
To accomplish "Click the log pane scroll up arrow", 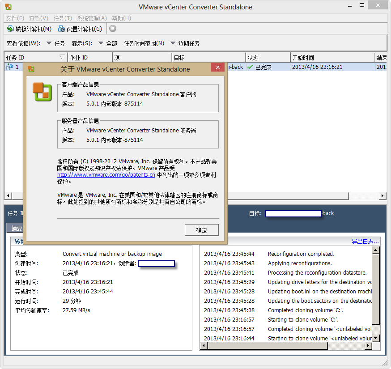I will pos(376,250).
